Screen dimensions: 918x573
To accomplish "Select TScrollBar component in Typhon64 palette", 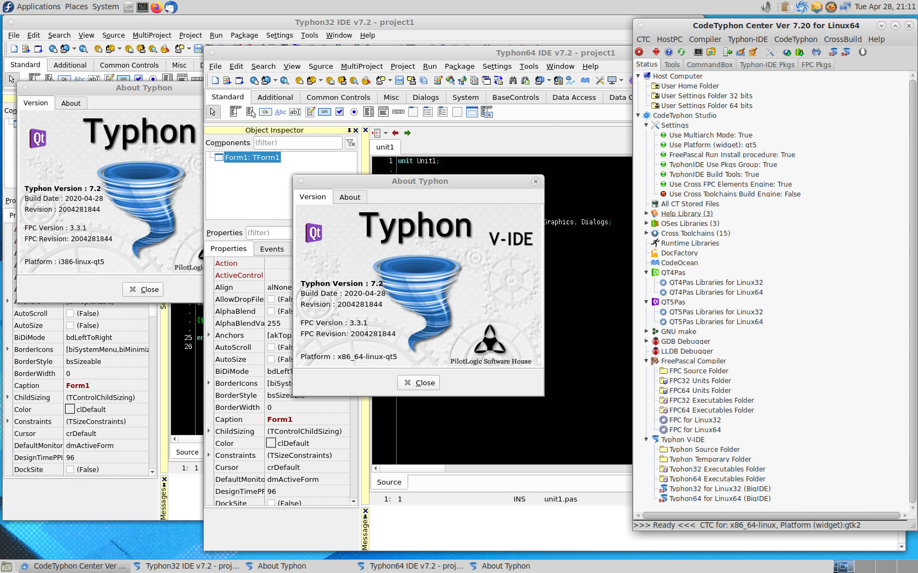I will coord(398,112).
